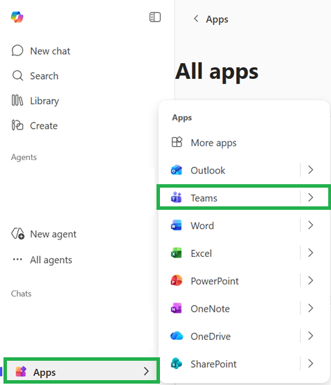Click the Excel app icon
The width and height of the screenshot is (331, 385).
point(177,253)
